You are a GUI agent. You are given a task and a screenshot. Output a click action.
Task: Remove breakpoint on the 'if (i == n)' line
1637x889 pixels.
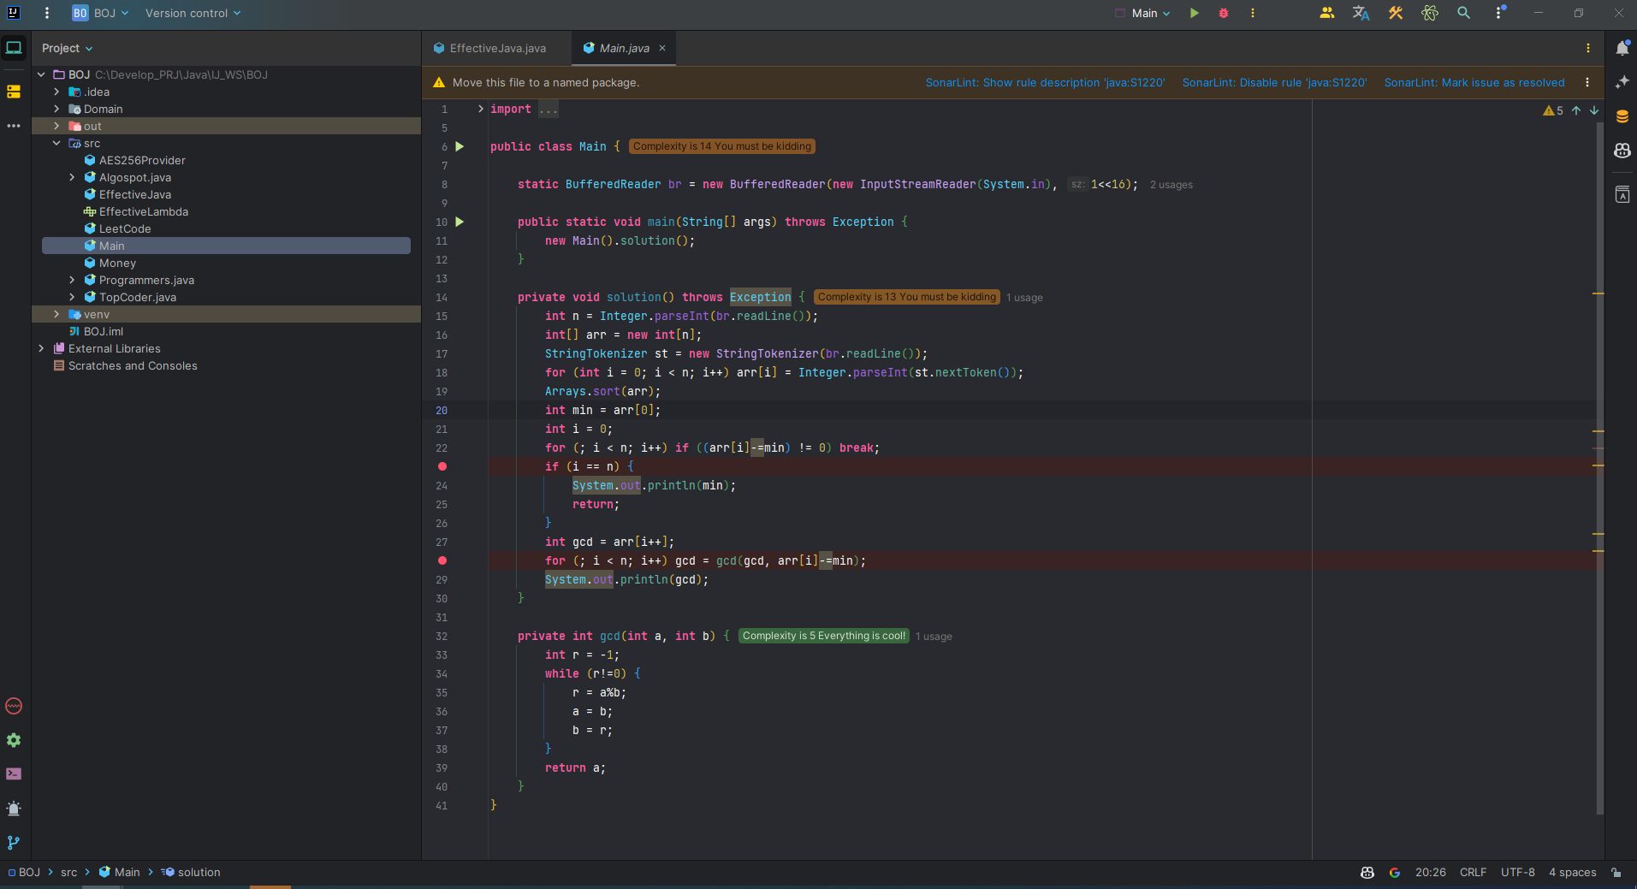pos(442,466)
